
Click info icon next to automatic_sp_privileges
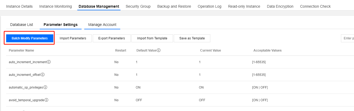pyautogui.click(x=45, y=87)
